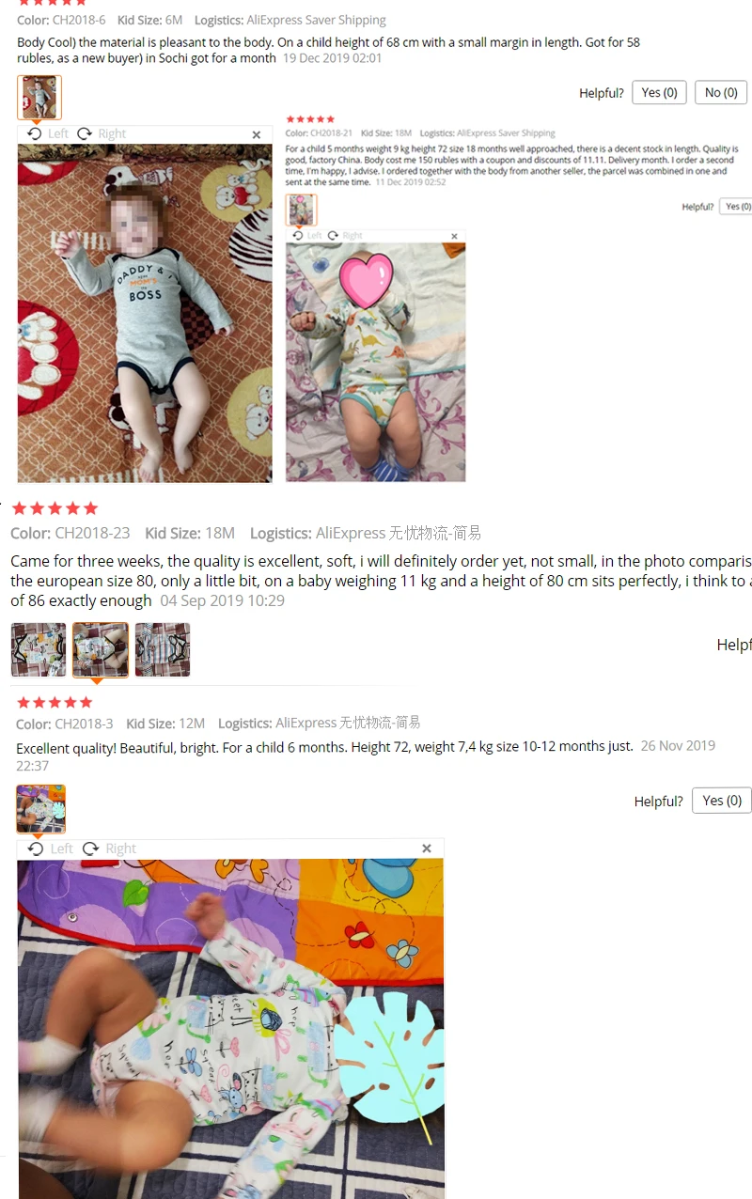This screenshot has height=1199, width=752.
Task: Rotate the Daddy's Boss photo left
Action: (48, 133)
